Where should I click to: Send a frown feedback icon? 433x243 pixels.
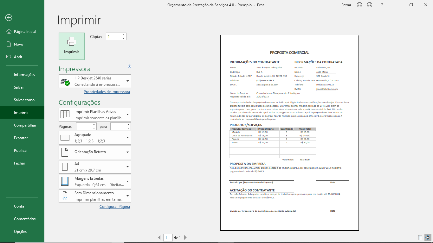coord(370,5)
